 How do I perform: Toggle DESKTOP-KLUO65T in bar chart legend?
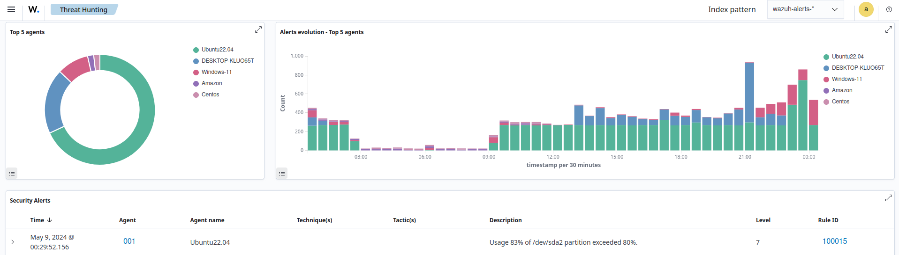coord(858,68)
